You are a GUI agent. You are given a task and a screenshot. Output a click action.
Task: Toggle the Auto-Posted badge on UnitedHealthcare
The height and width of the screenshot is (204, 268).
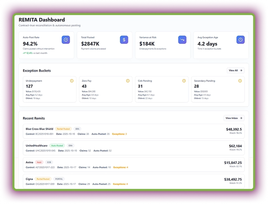[x=57, y=145]
